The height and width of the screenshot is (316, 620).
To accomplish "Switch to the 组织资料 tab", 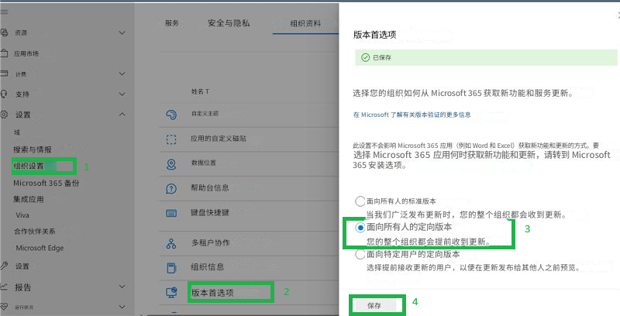I will coord(305,24).
